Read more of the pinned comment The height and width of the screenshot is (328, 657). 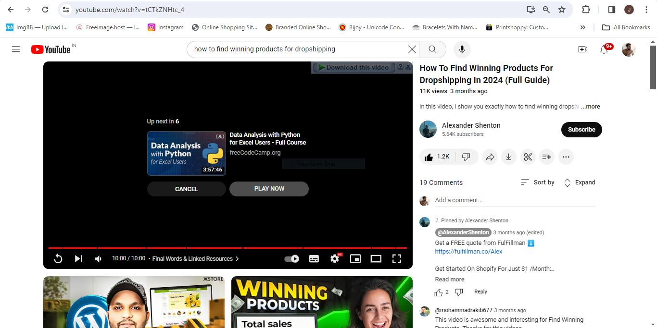450,279
